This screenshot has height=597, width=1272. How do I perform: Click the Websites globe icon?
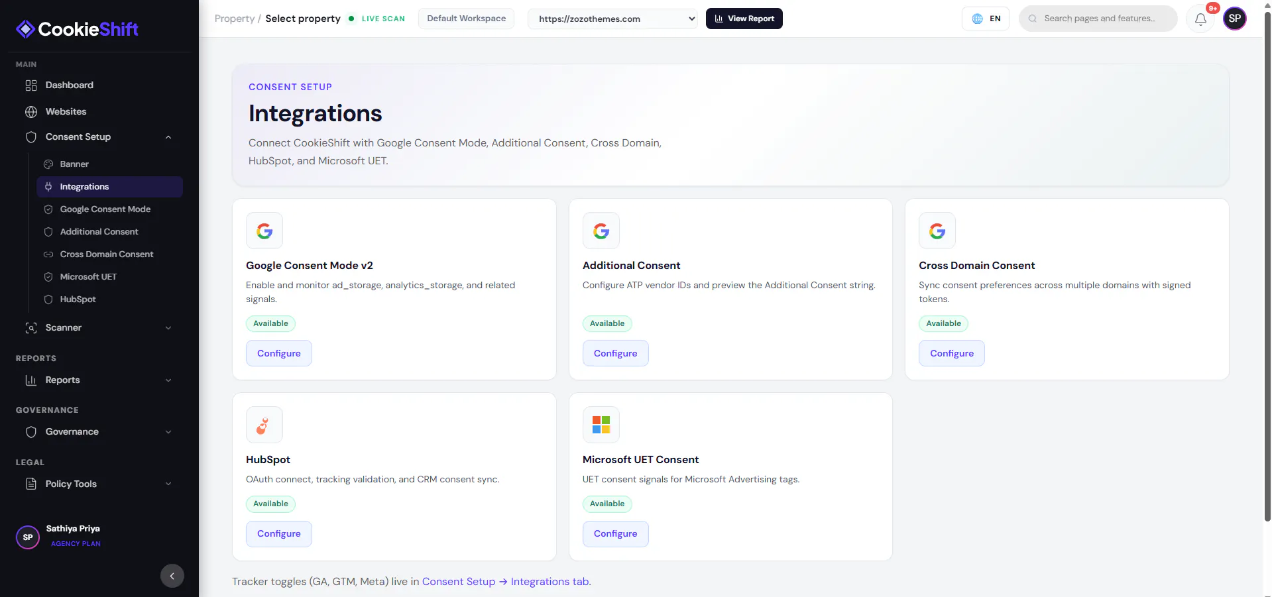[x=31, y=112]
